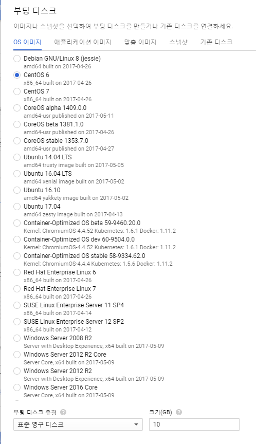Viewport: 256px width, 444px height.
Task: Select Debian GNU/Linux 8 (jessie) image
Action: point(17,59)
